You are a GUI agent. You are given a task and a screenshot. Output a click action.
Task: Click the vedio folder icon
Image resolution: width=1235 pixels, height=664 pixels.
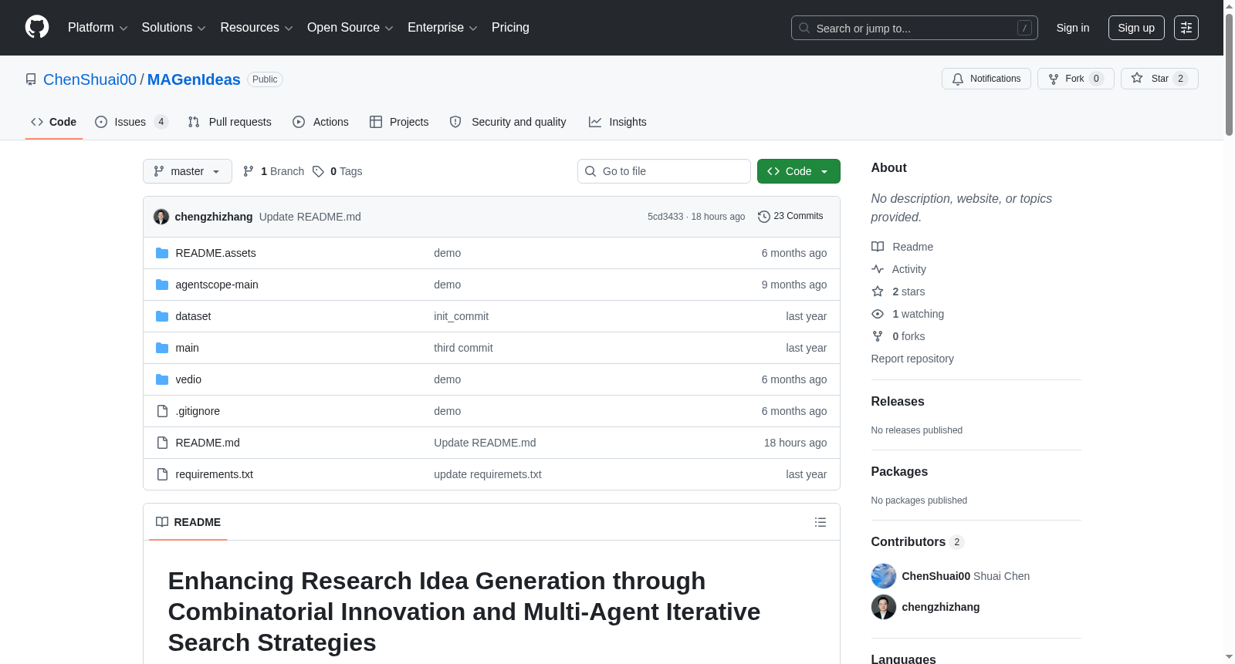coord(162,379)
